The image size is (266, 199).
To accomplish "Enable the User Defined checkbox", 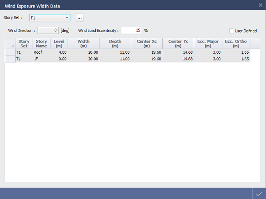I will point(231,31).
